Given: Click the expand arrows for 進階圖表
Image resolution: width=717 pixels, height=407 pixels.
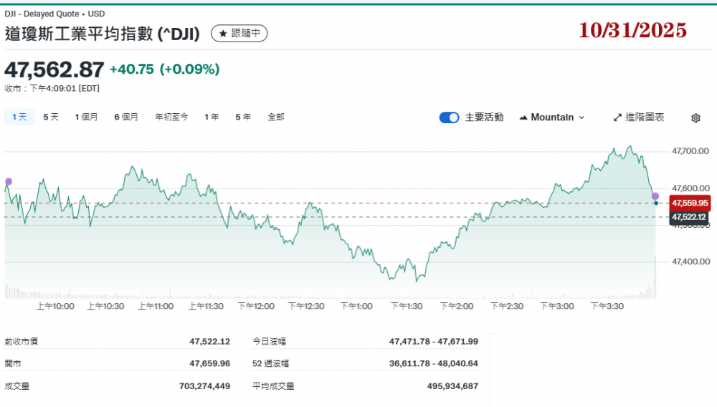Looking at the screenshot, I should 617,118.
